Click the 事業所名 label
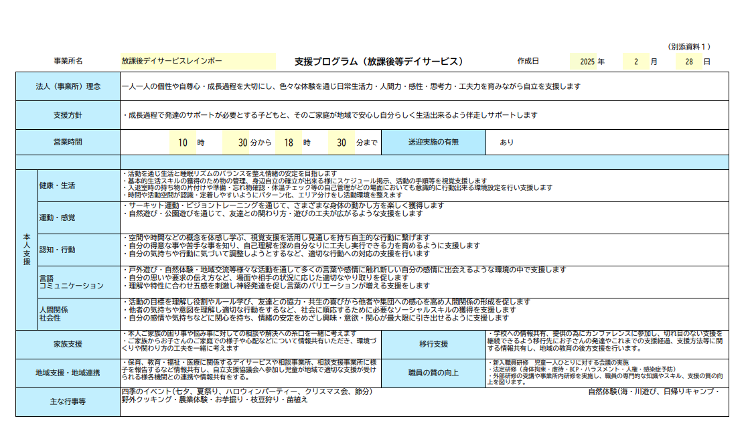This screenshot has height=435, width=748. 68,61
